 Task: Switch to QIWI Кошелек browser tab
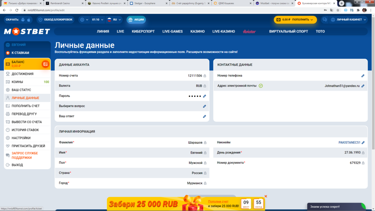coord(233,3)
